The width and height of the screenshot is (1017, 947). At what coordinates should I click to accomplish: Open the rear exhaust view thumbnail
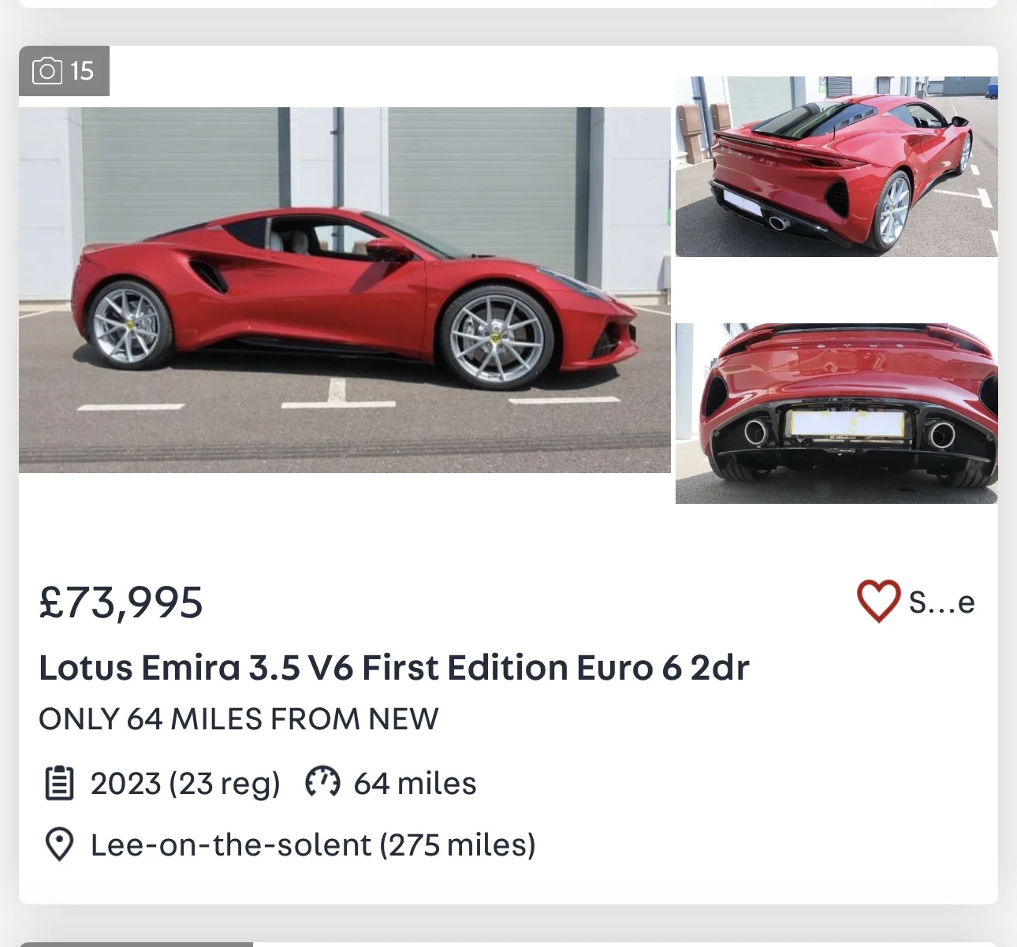(x=836, y=413)
